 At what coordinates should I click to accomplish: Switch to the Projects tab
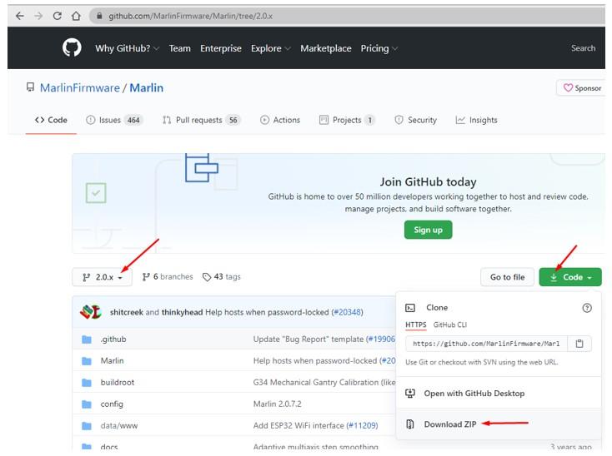(347, 120)
